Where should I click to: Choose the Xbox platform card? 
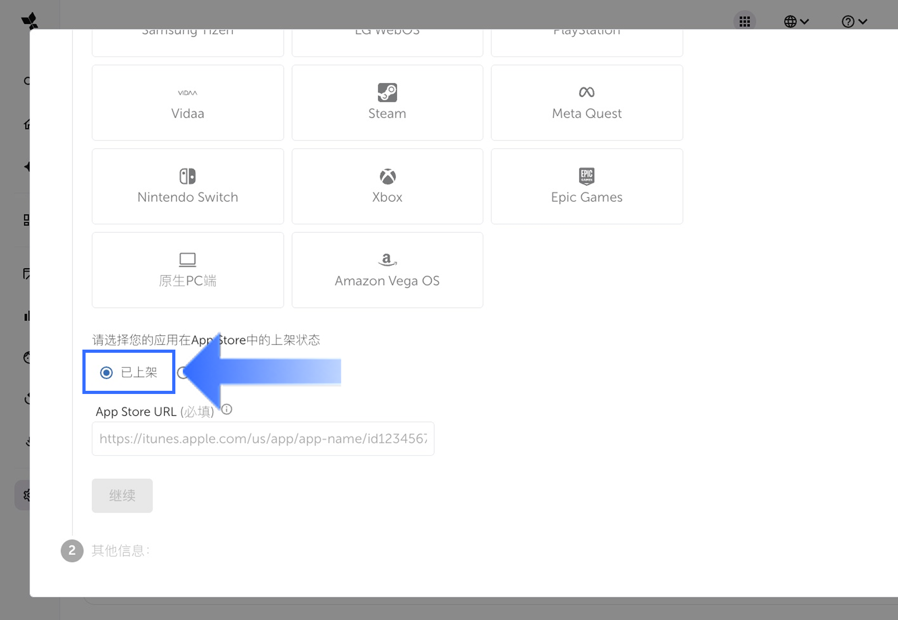[x=387, y=186]
